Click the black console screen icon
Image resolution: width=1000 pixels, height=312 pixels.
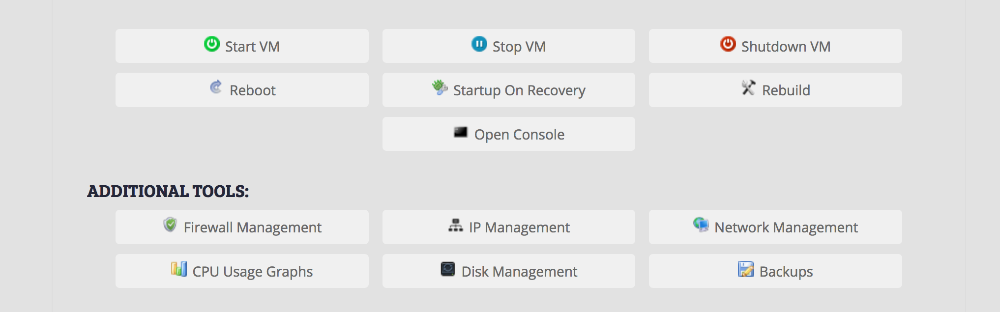tap(461, 132)
